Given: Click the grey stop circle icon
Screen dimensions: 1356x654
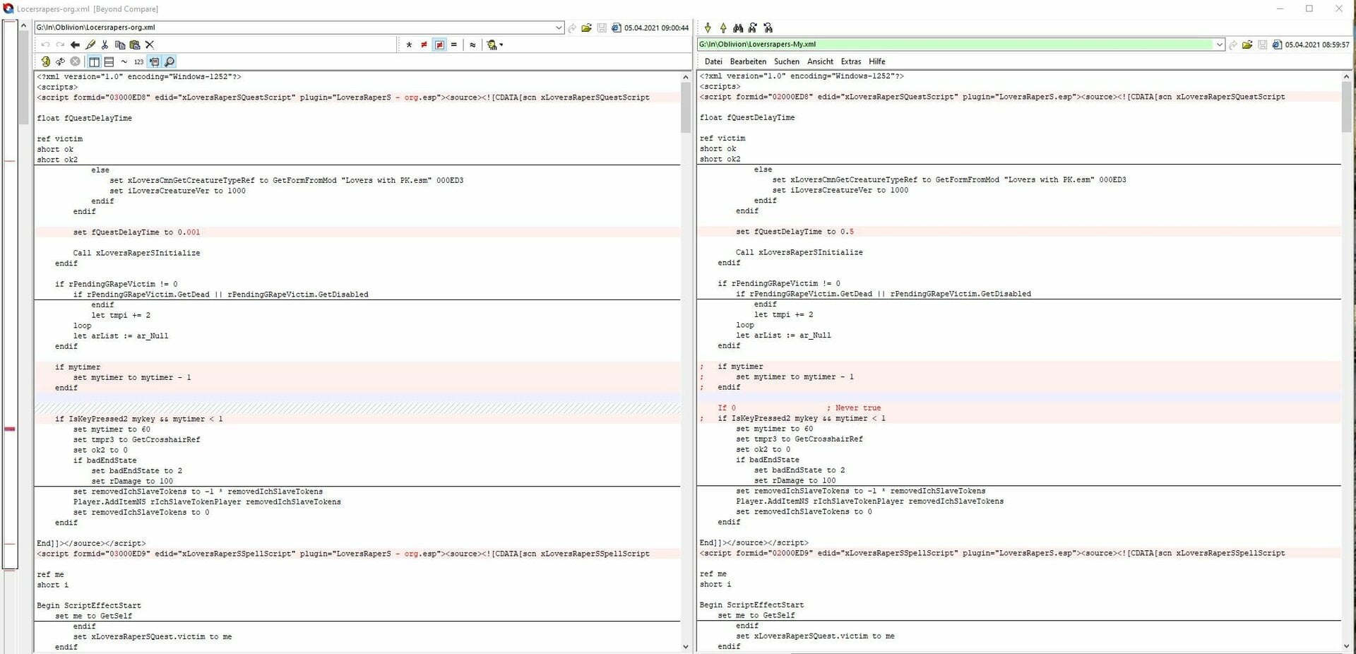Looking at the screenshot, I should coord(75,61).
